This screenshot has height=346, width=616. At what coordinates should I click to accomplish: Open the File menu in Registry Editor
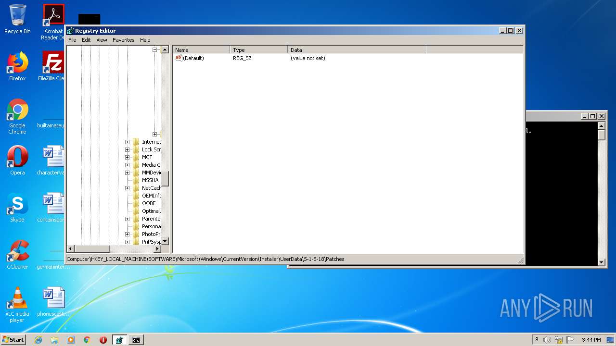pyautogui.click(x=72, y=40)
